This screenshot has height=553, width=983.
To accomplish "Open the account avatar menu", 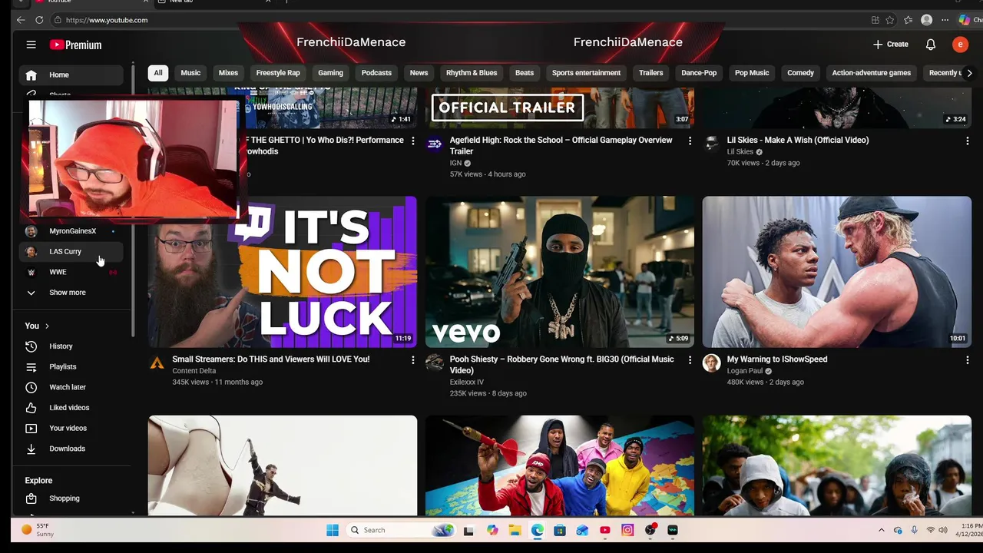I will 960,45.
